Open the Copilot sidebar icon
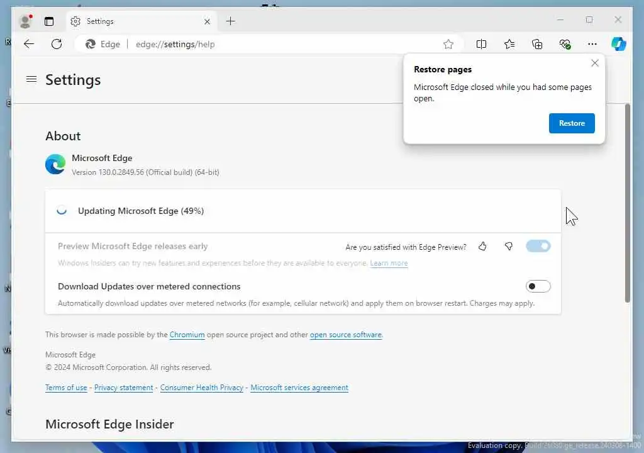644x453 pixels. tap(619, 43)
